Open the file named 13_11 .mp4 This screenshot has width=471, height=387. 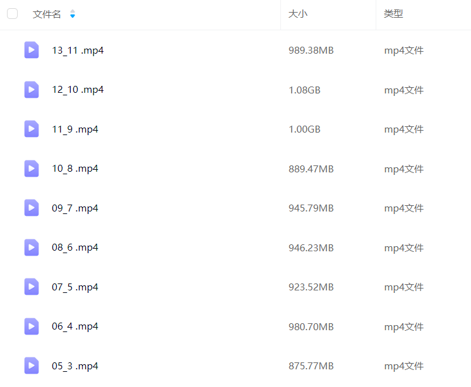78,51
